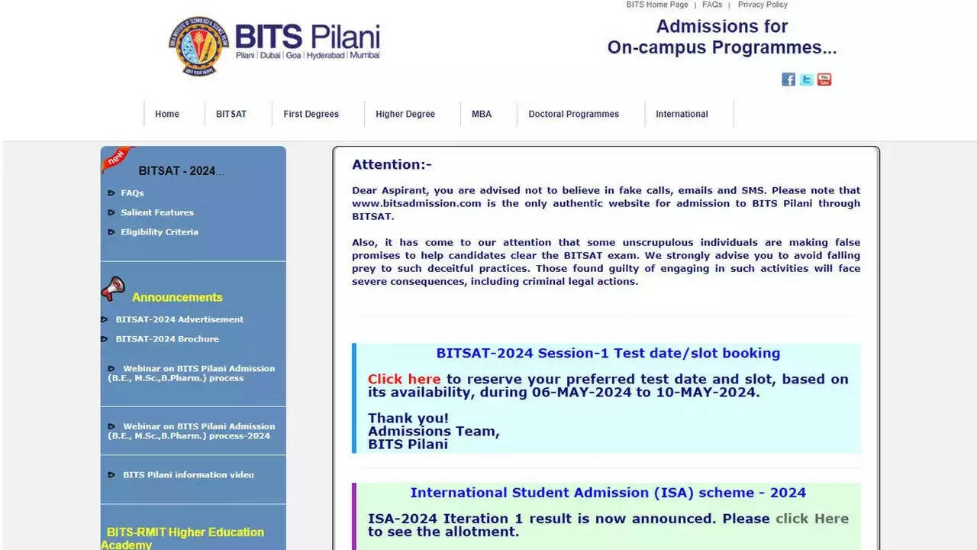Open BITSAT-2024 Advertisement announcement

(179, 319)
